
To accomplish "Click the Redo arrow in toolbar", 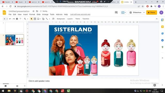I will pos(14,19).
